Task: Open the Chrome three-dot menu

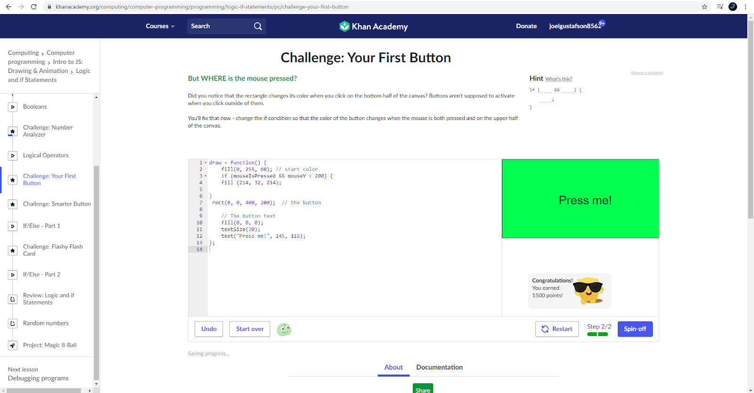Action: click(746, 7)
